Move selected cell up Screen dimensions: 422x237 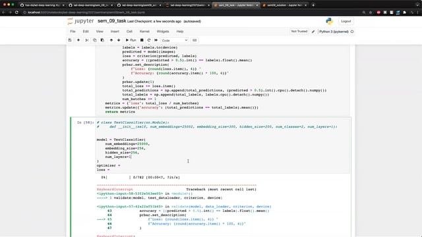coord(111,40)
